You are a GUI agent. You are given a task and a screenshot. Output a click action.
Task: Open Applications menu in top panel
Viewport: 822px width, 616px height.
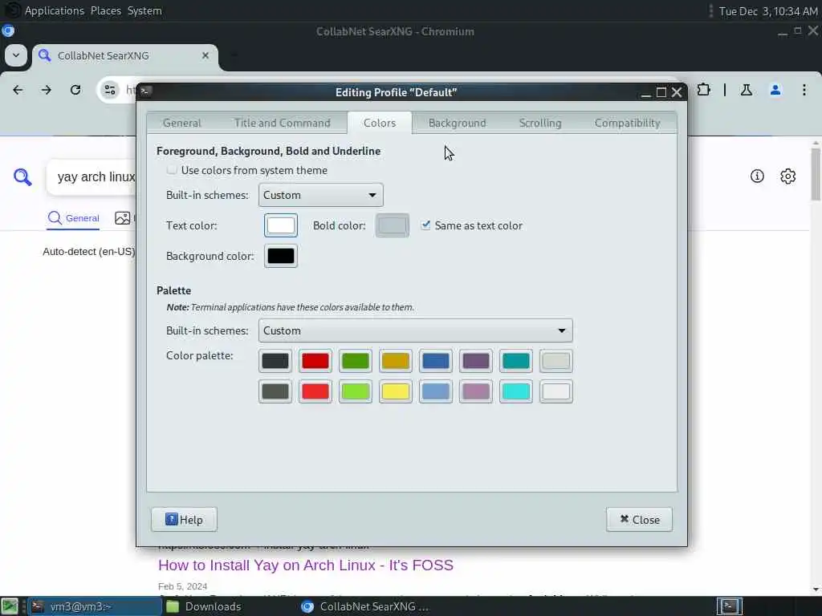coord(55,10)
